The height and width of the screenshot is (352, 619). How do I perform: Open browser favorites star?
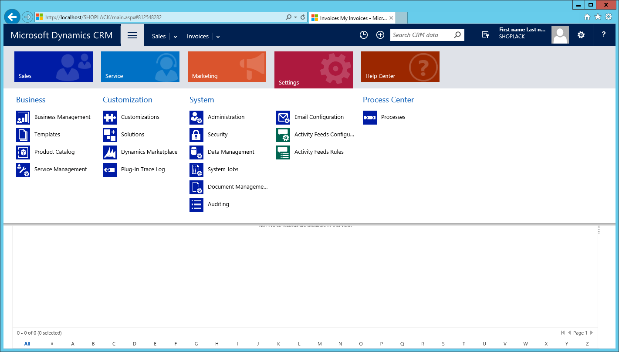pos(598,17)
